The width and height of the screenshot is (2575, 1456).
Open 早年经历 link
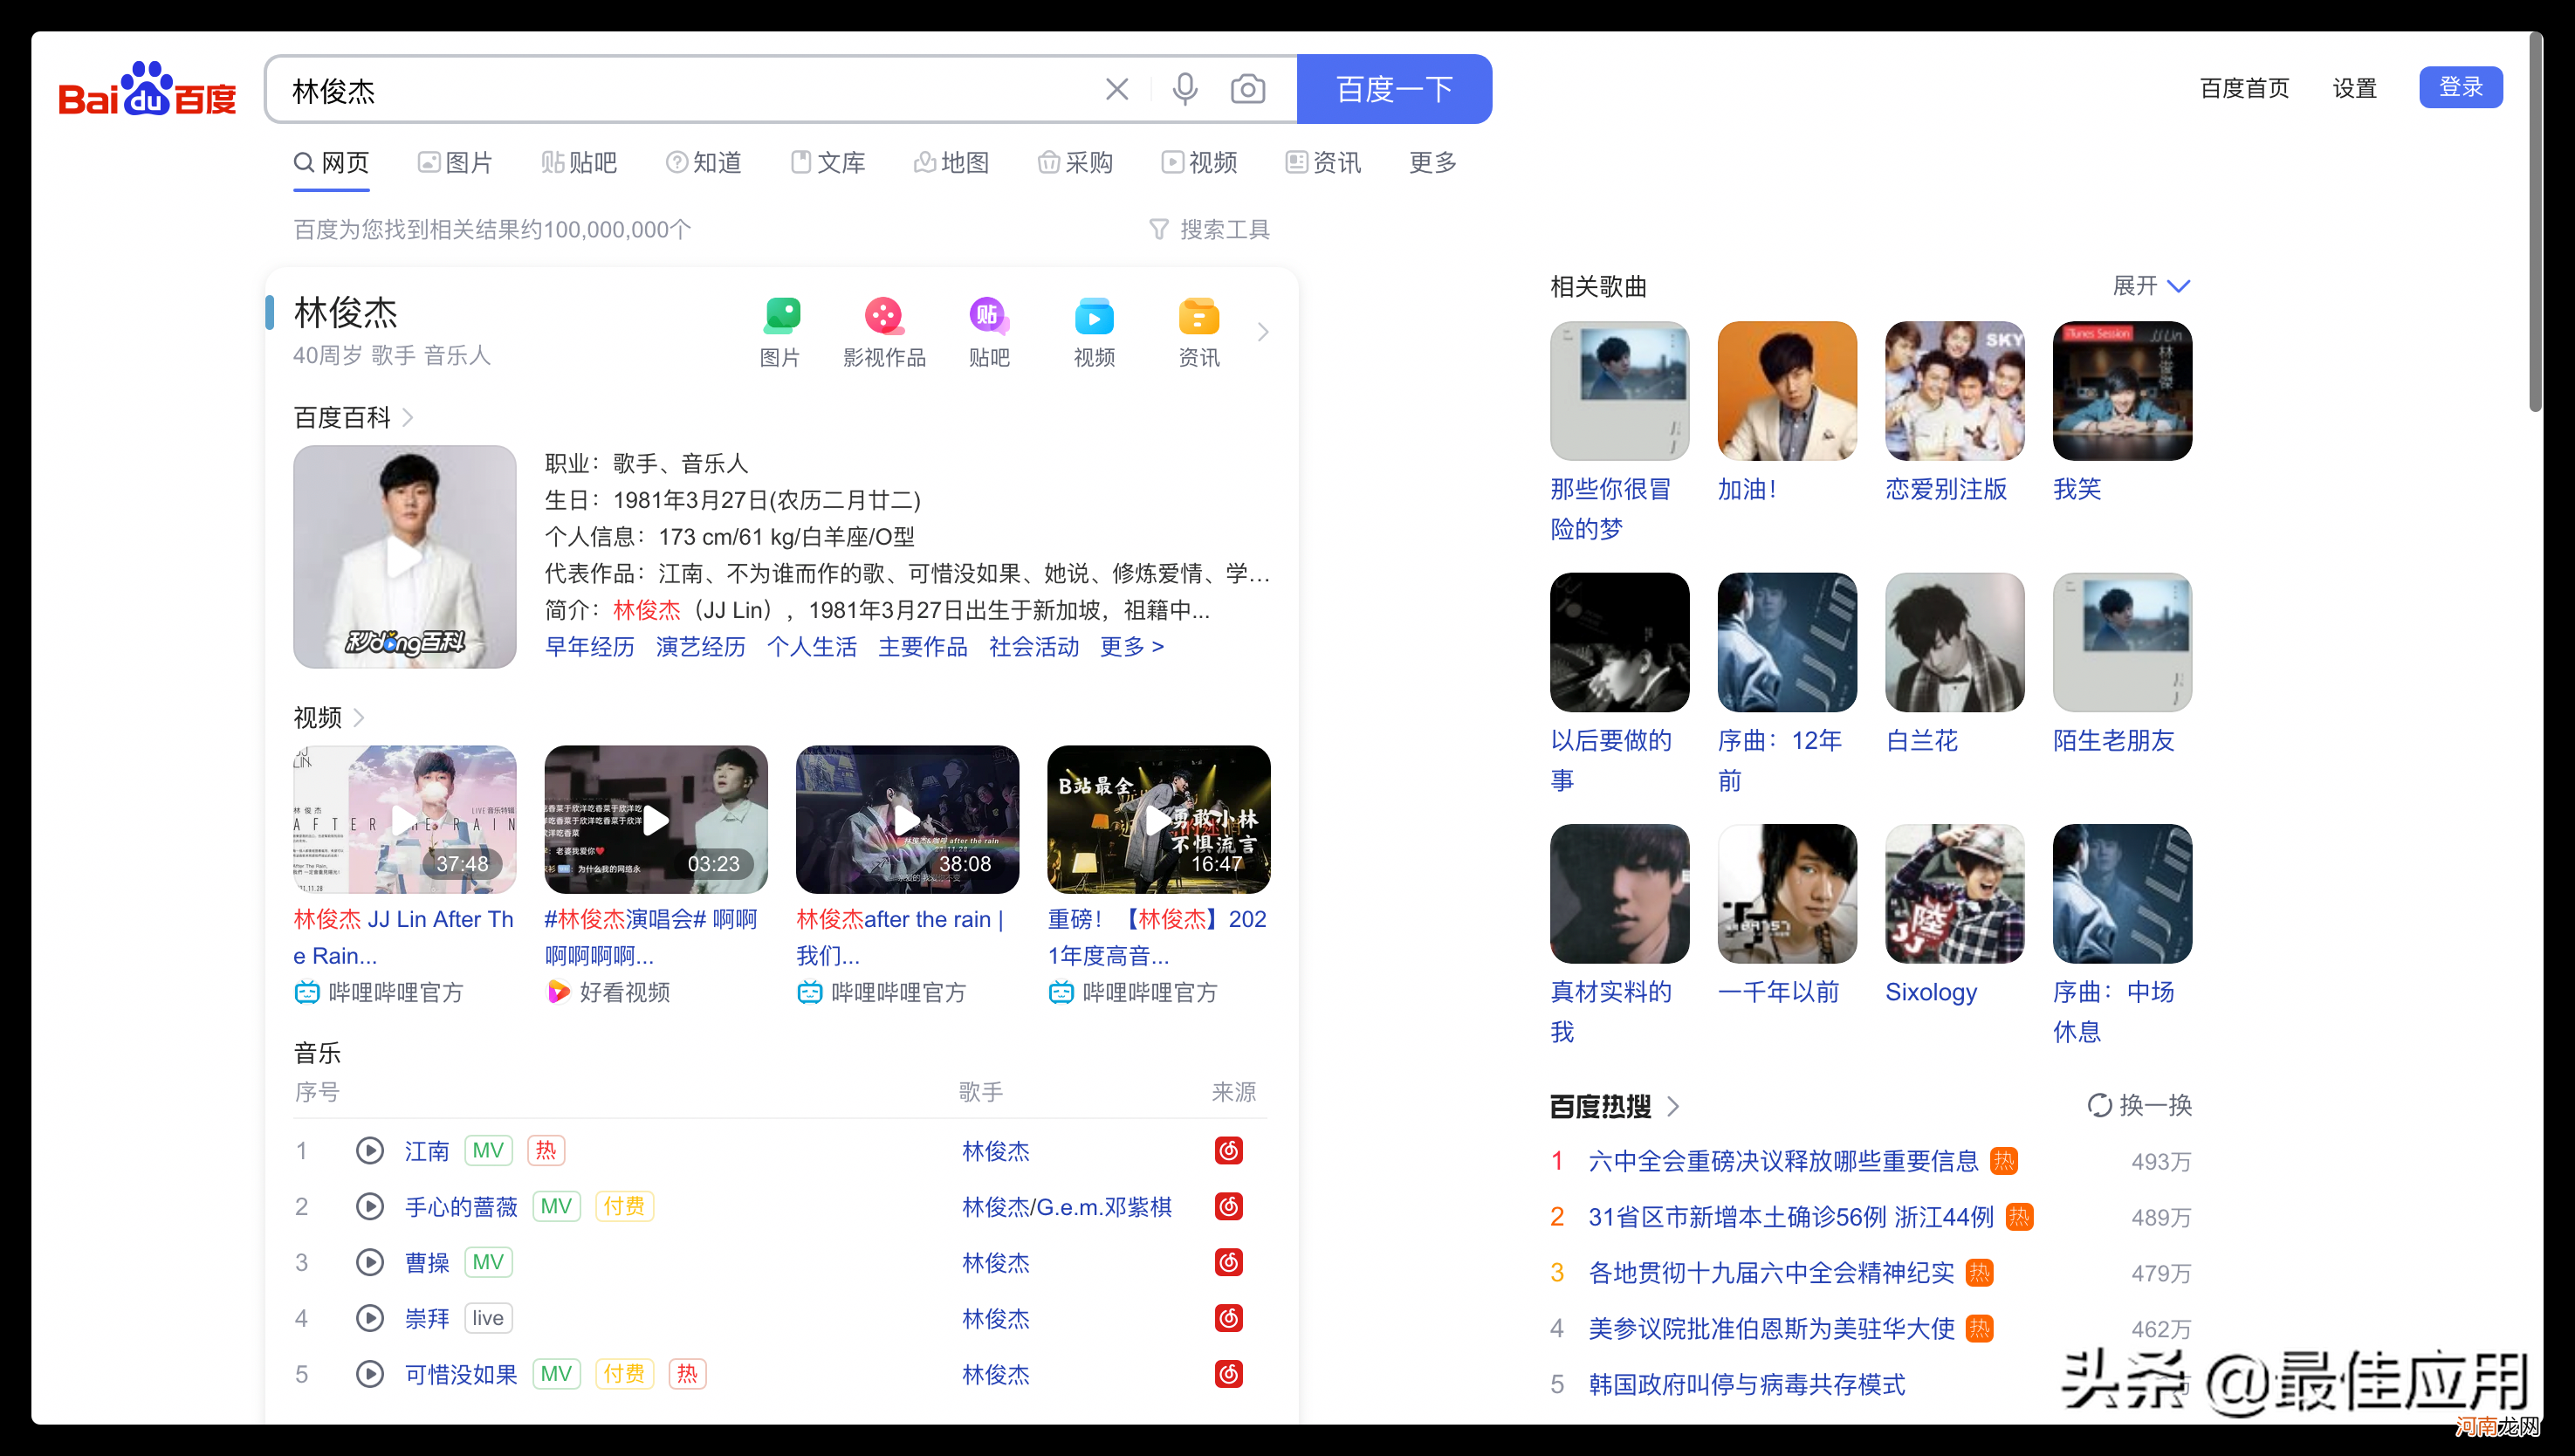click(589, 646)
